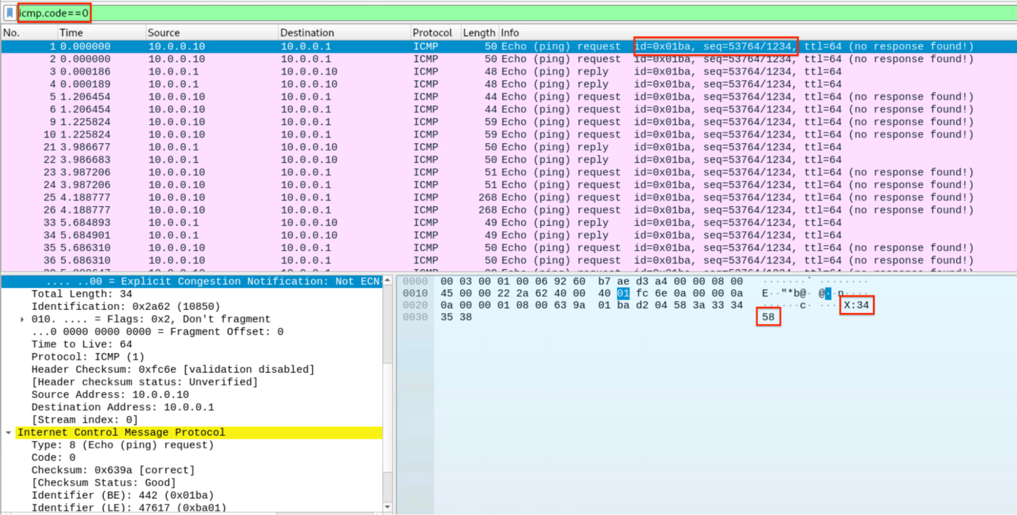Click the Time column header
This screenshot has width=1017, height=515.
(x=71, y=32)
